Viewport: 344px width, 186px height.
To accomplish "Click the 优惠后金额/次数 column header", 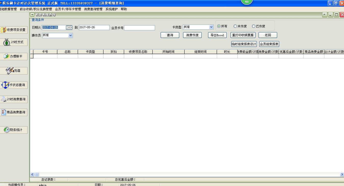I will click(291, 52).
